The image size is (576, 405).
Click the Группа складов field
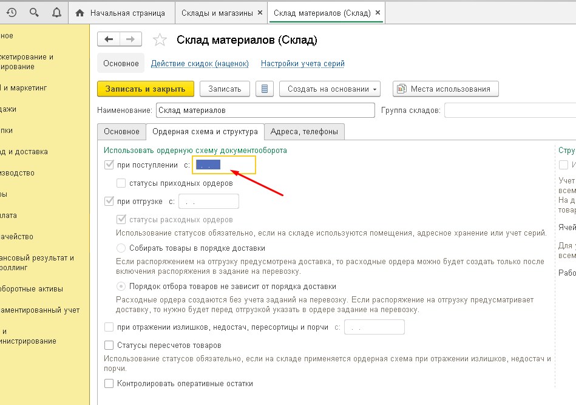(510, 111)
